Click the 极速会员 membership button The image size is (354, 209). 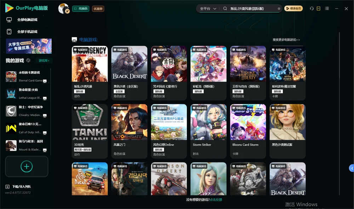pyautogui.click(x=293, y=8)
